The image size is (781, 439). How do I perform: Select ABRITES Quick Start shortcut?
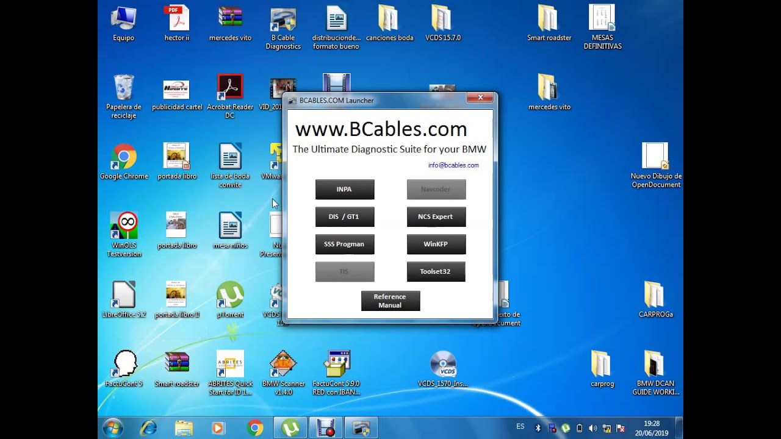pos(230,374)
